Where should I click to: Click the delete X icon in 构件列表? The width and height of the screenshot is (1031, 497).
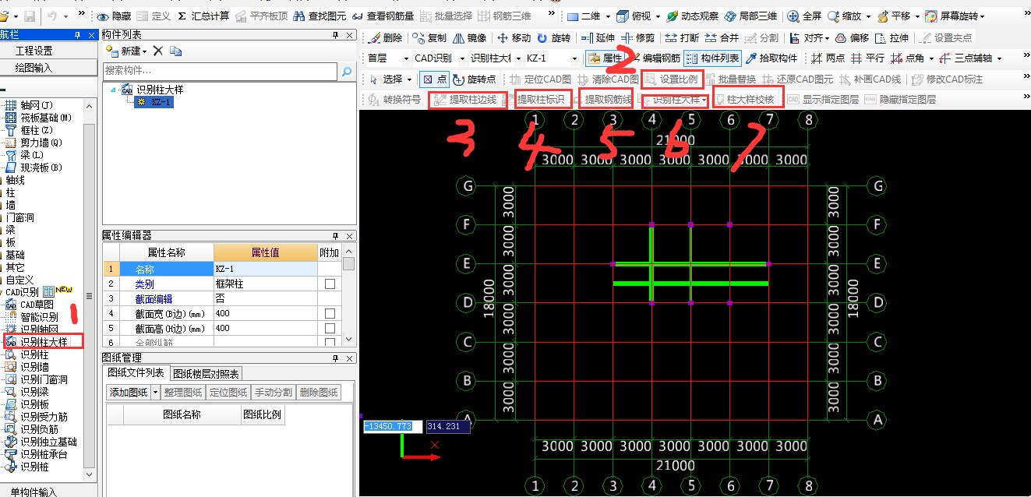[x=157, y=51]
